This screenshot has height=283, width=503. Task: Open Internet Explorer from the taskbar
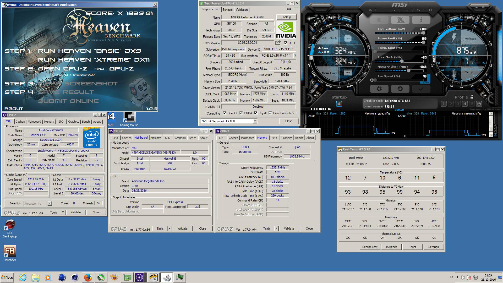(x=23, y=277)
